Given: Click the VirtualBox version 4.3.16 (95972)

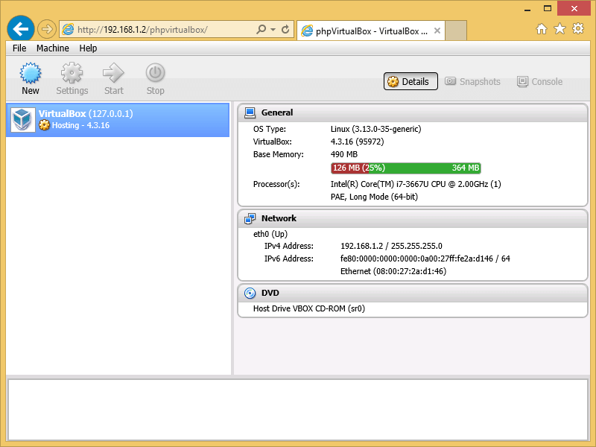Looking at the screenshot, I should pyautogui.click(x=358, y=142).
